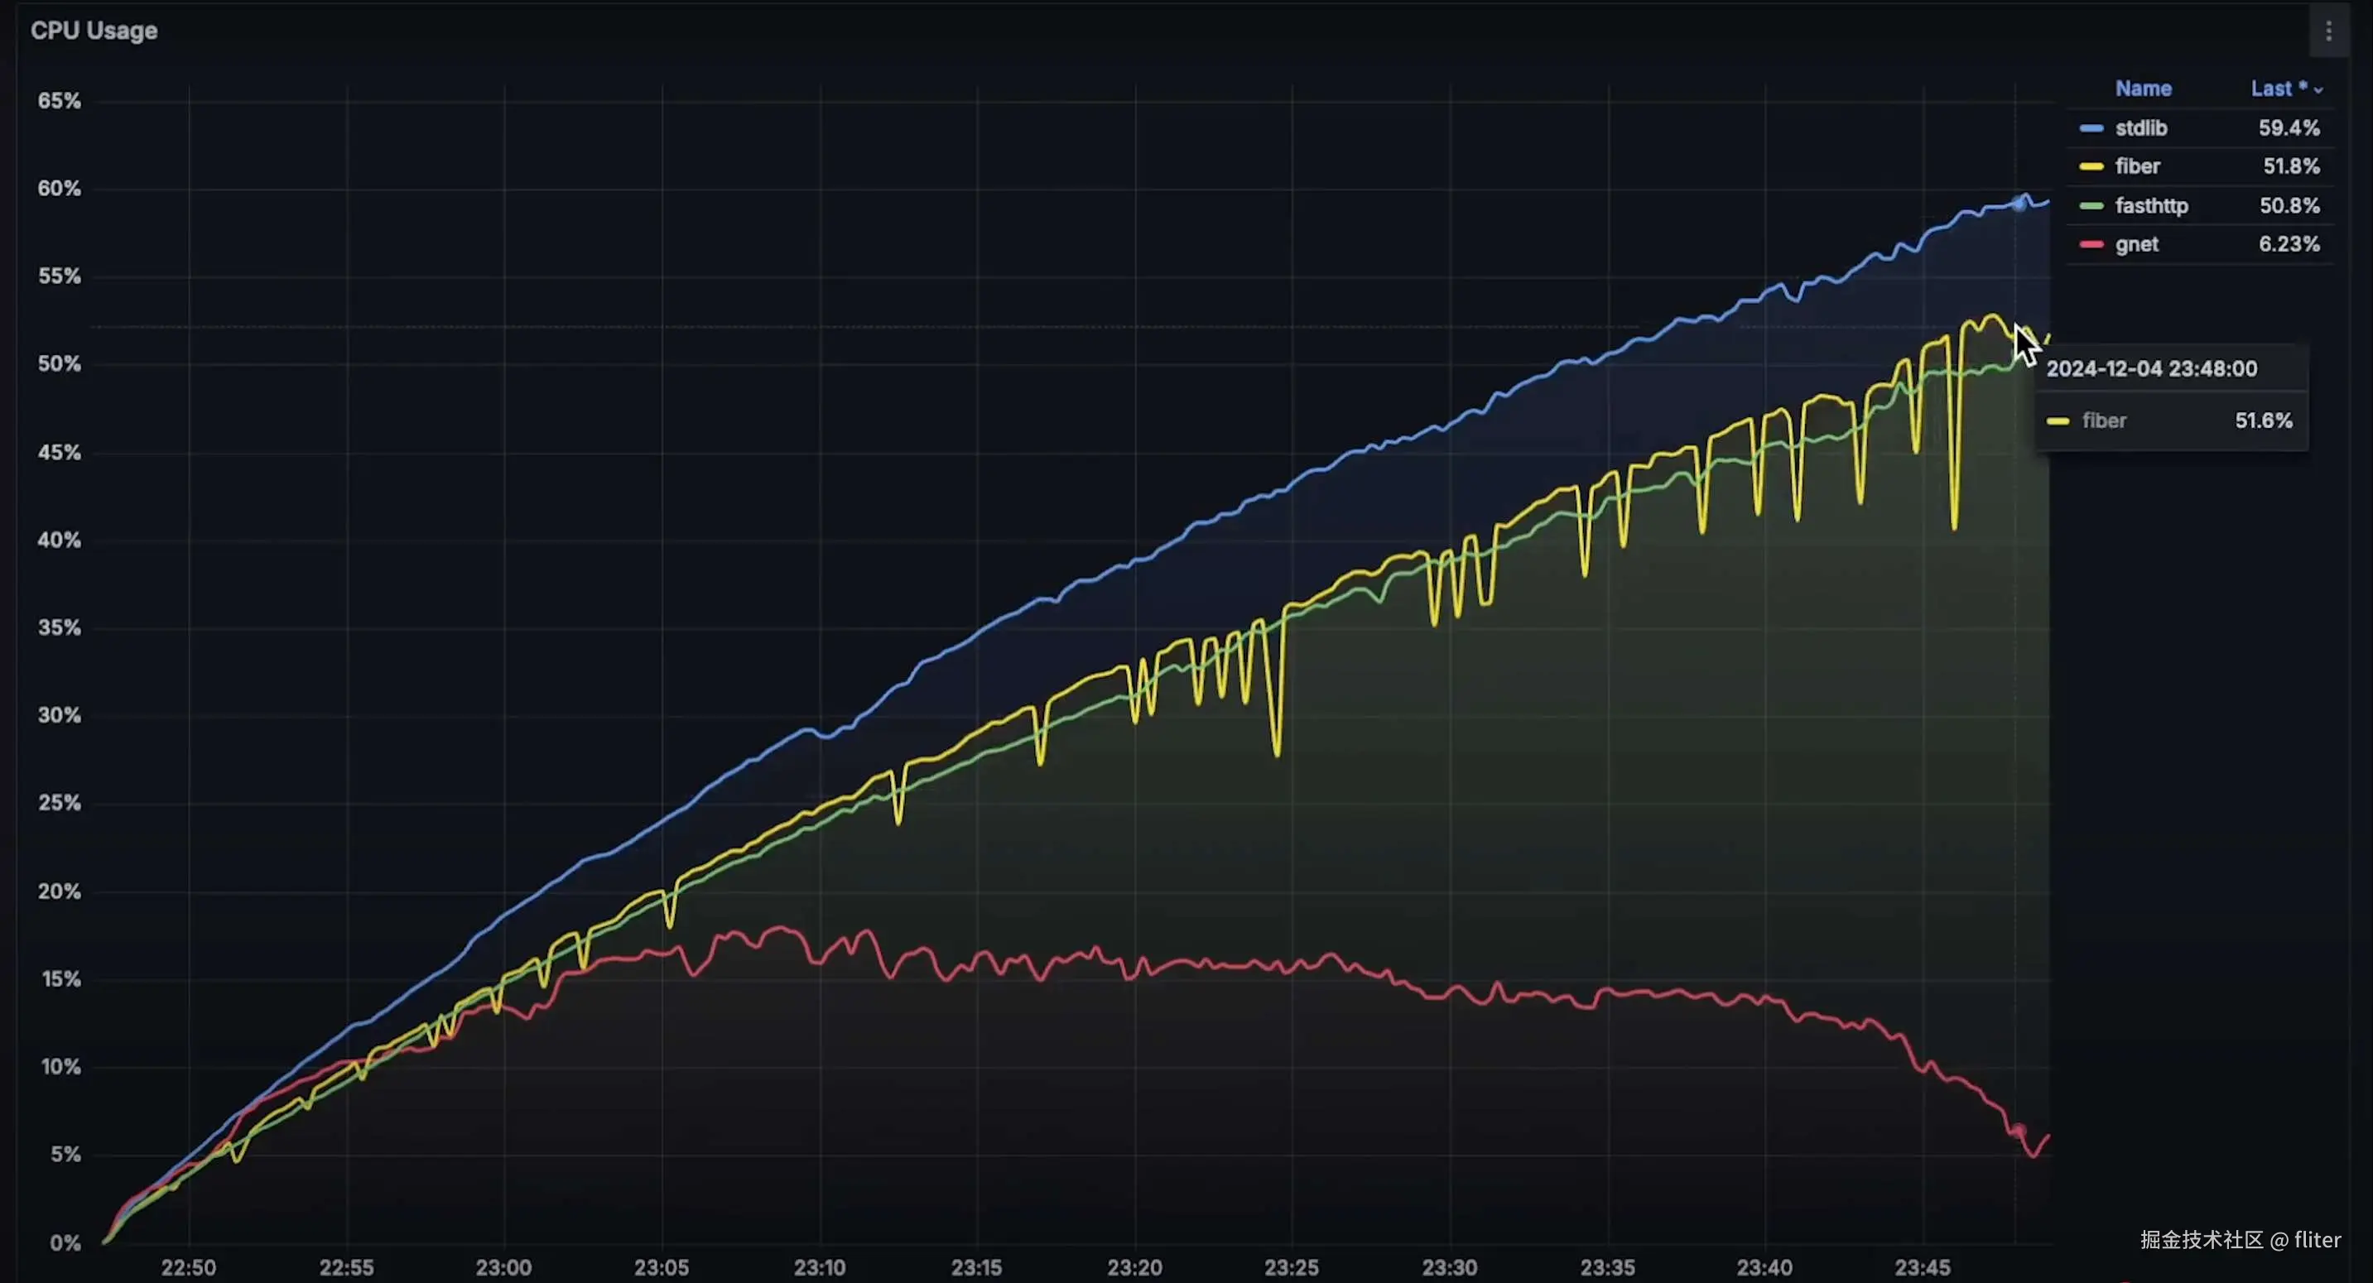Click the 6.23% value for gnet
This screenshot has height=1283, width=2373.
(x=2289, y=244)
